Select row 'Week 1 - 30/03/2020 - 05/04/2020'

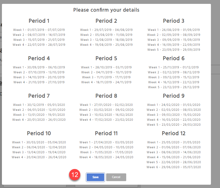coord(39,142)
